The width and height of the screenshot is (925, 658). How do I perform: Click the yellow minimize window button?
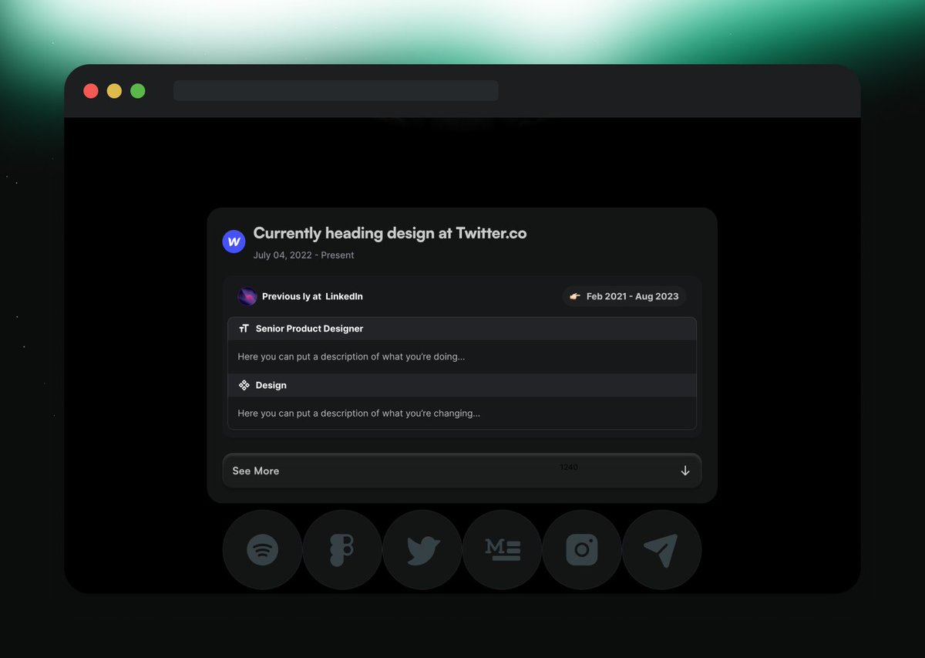pyautogui.click(x=114, y=91)
